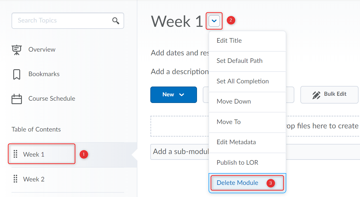The image size is (360, 197).
Task: Click the drag handle beside Week 2
Action: click(16, 179)
